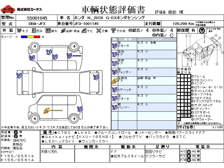
Task: Click the 内装 section header
Action: 57,147
